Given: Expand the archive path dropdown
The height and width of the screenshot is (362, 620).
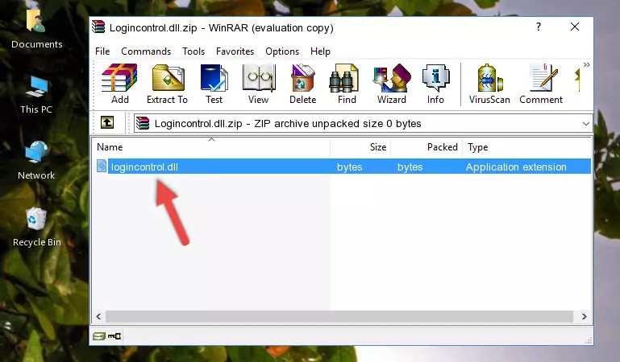Looking at the screenshot, I should (585, 124).
